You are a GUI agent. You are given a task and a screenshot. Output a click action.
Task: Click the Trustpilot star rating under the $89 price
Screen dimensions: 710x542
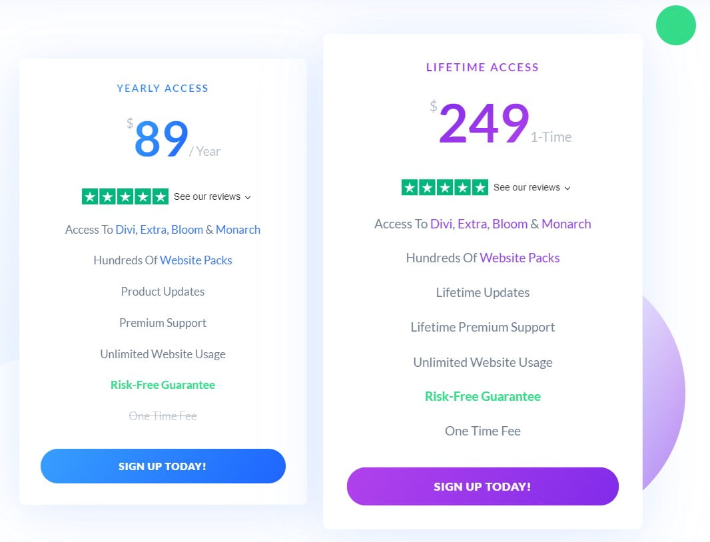click(125, 196)
